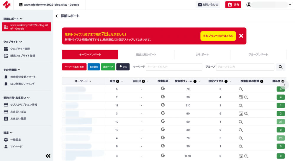Click search volume value 210
The height and width of the screenshot is (161, 295).
coord(188,105)
